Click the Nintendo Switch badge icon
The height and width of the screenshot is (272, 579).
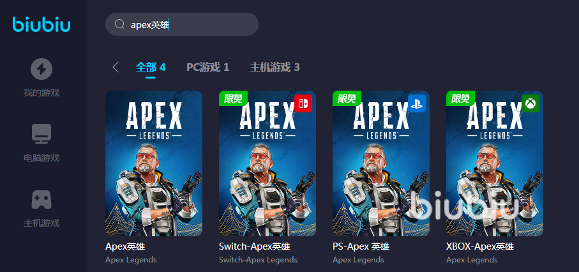pyautogui.click(x=303, y=103)
